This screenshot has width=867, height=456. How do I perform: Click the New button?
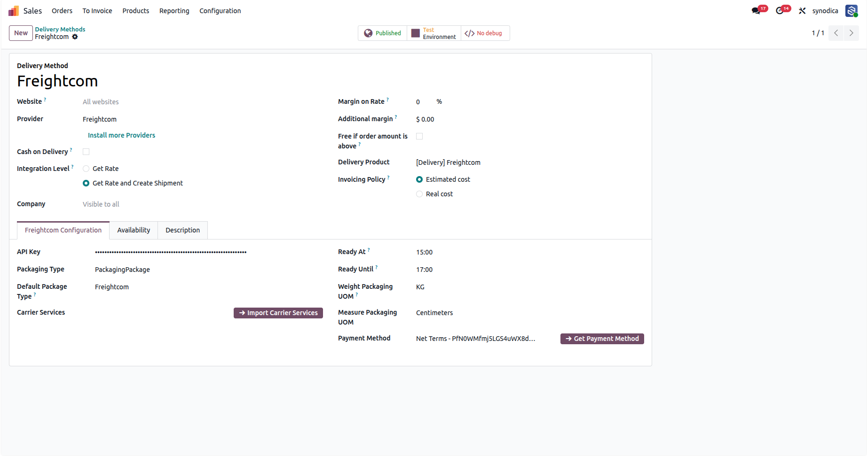21,33
